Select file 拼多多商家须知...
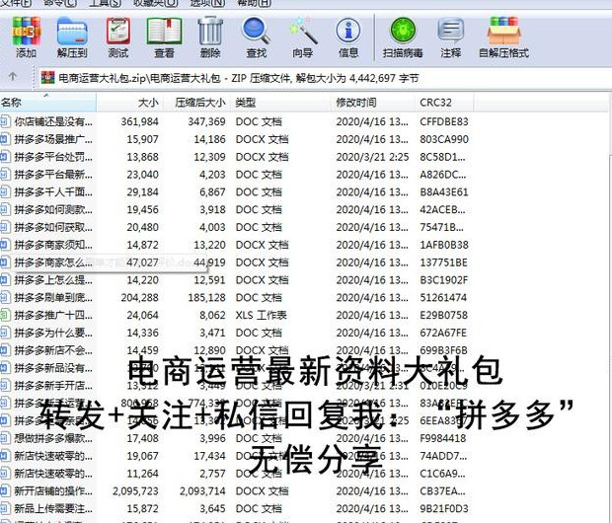 pyautogui.click(x=53, y=245)
